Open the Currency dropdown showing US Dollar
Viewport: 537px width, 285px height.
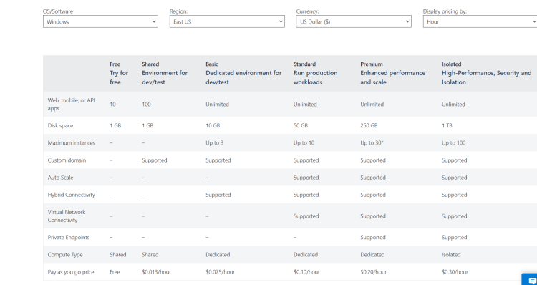coord(354,21)
